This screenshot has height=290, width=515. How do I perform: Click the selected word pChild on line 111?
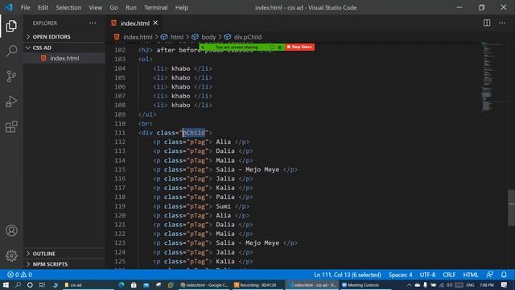click(194, 132)
